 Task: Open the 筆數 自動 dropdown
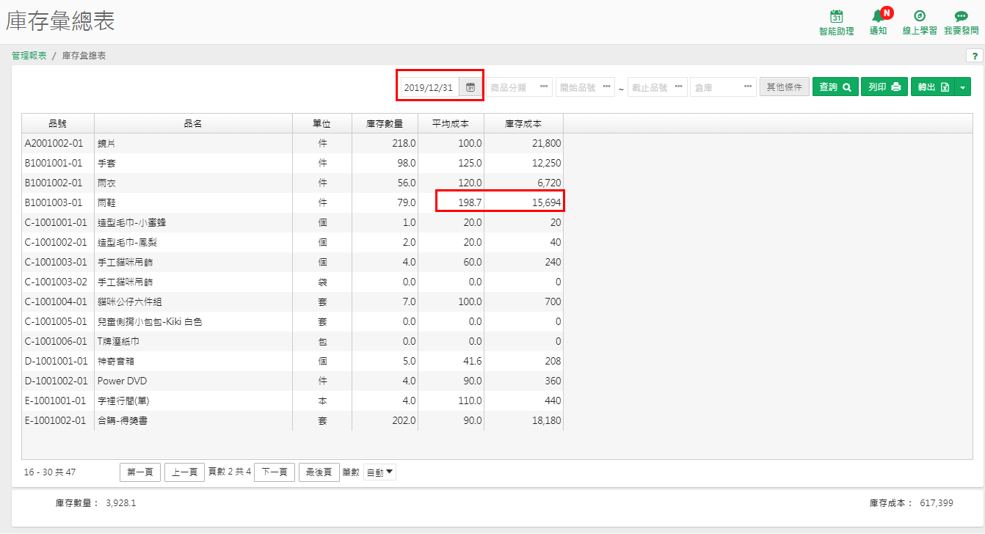380,472
